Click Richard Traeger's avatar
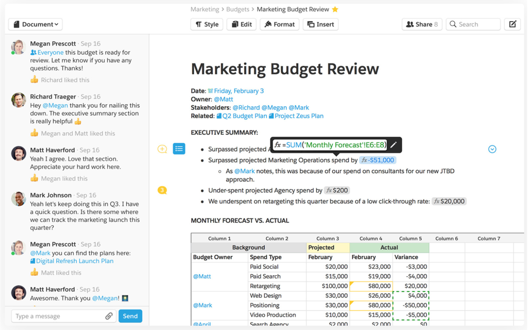The width and height of the screenshot is (528, 330). tap(18, 100)
